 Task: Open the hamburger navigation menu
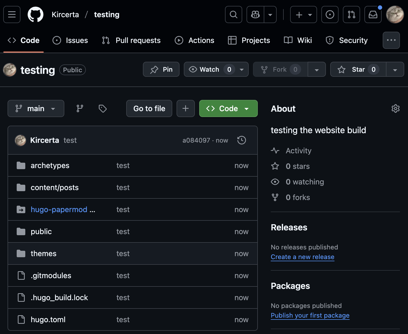pyautogui.click(x=12, y=14)
